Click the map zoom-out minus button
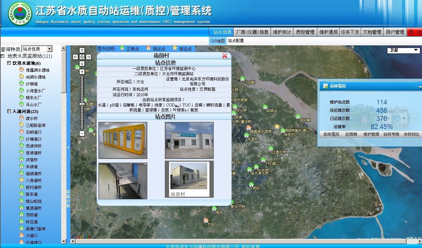Screen dimensions: 422x248 point(82,133)
